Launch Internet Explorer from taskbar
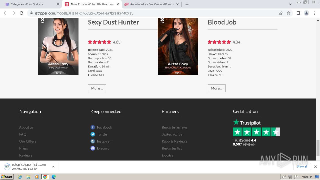 20,177
